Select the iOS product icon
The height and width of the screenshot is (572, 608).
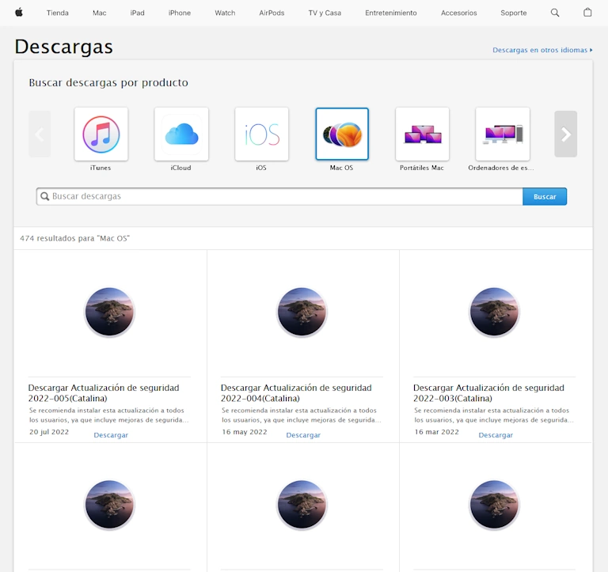click(262, 134)
